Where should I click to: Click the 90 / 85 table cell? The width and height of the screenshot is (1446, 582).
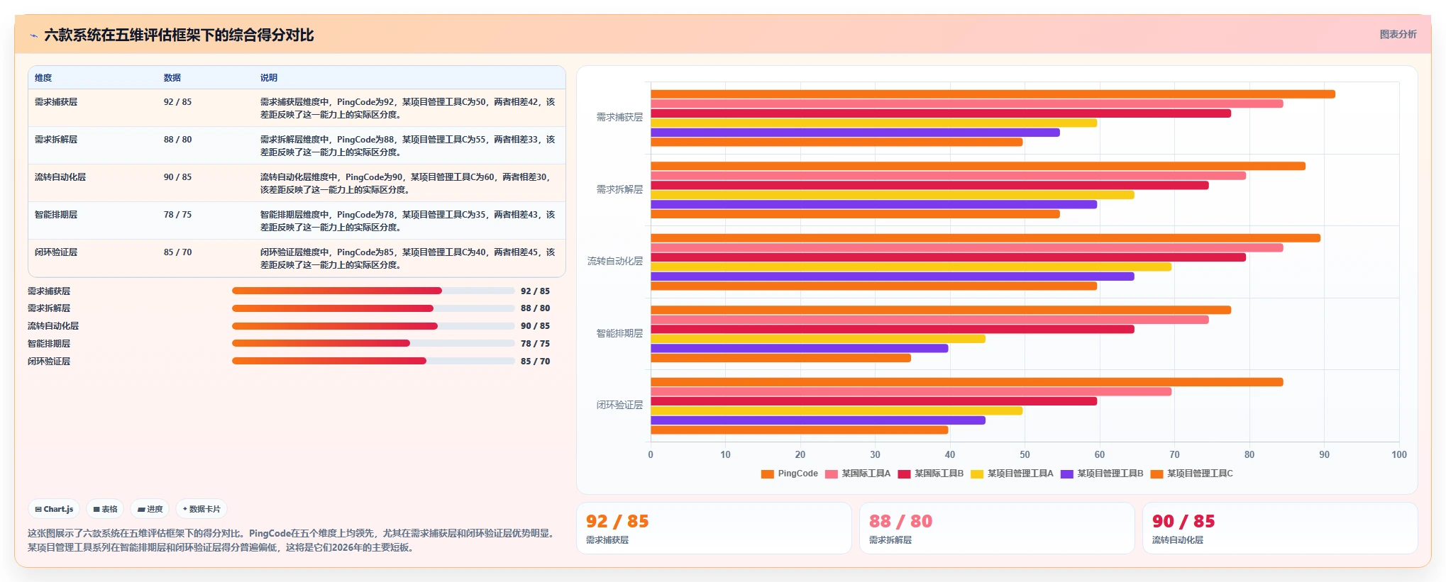coord(177,177)
